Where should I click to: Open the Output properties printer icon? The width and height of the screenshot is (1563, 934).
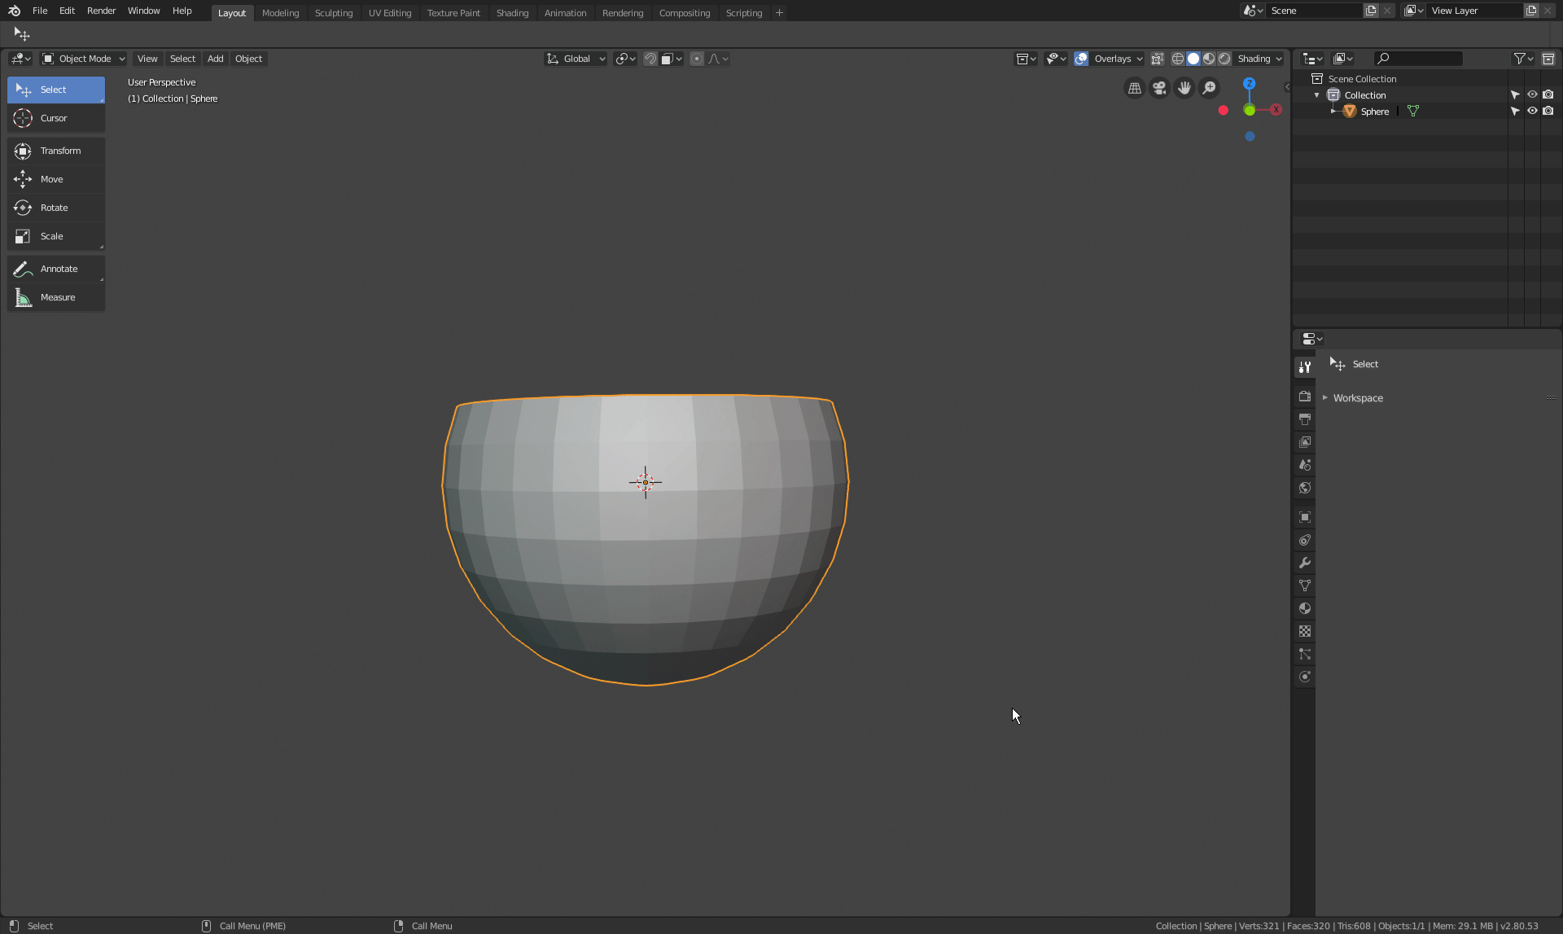[x=1305, y=419]
